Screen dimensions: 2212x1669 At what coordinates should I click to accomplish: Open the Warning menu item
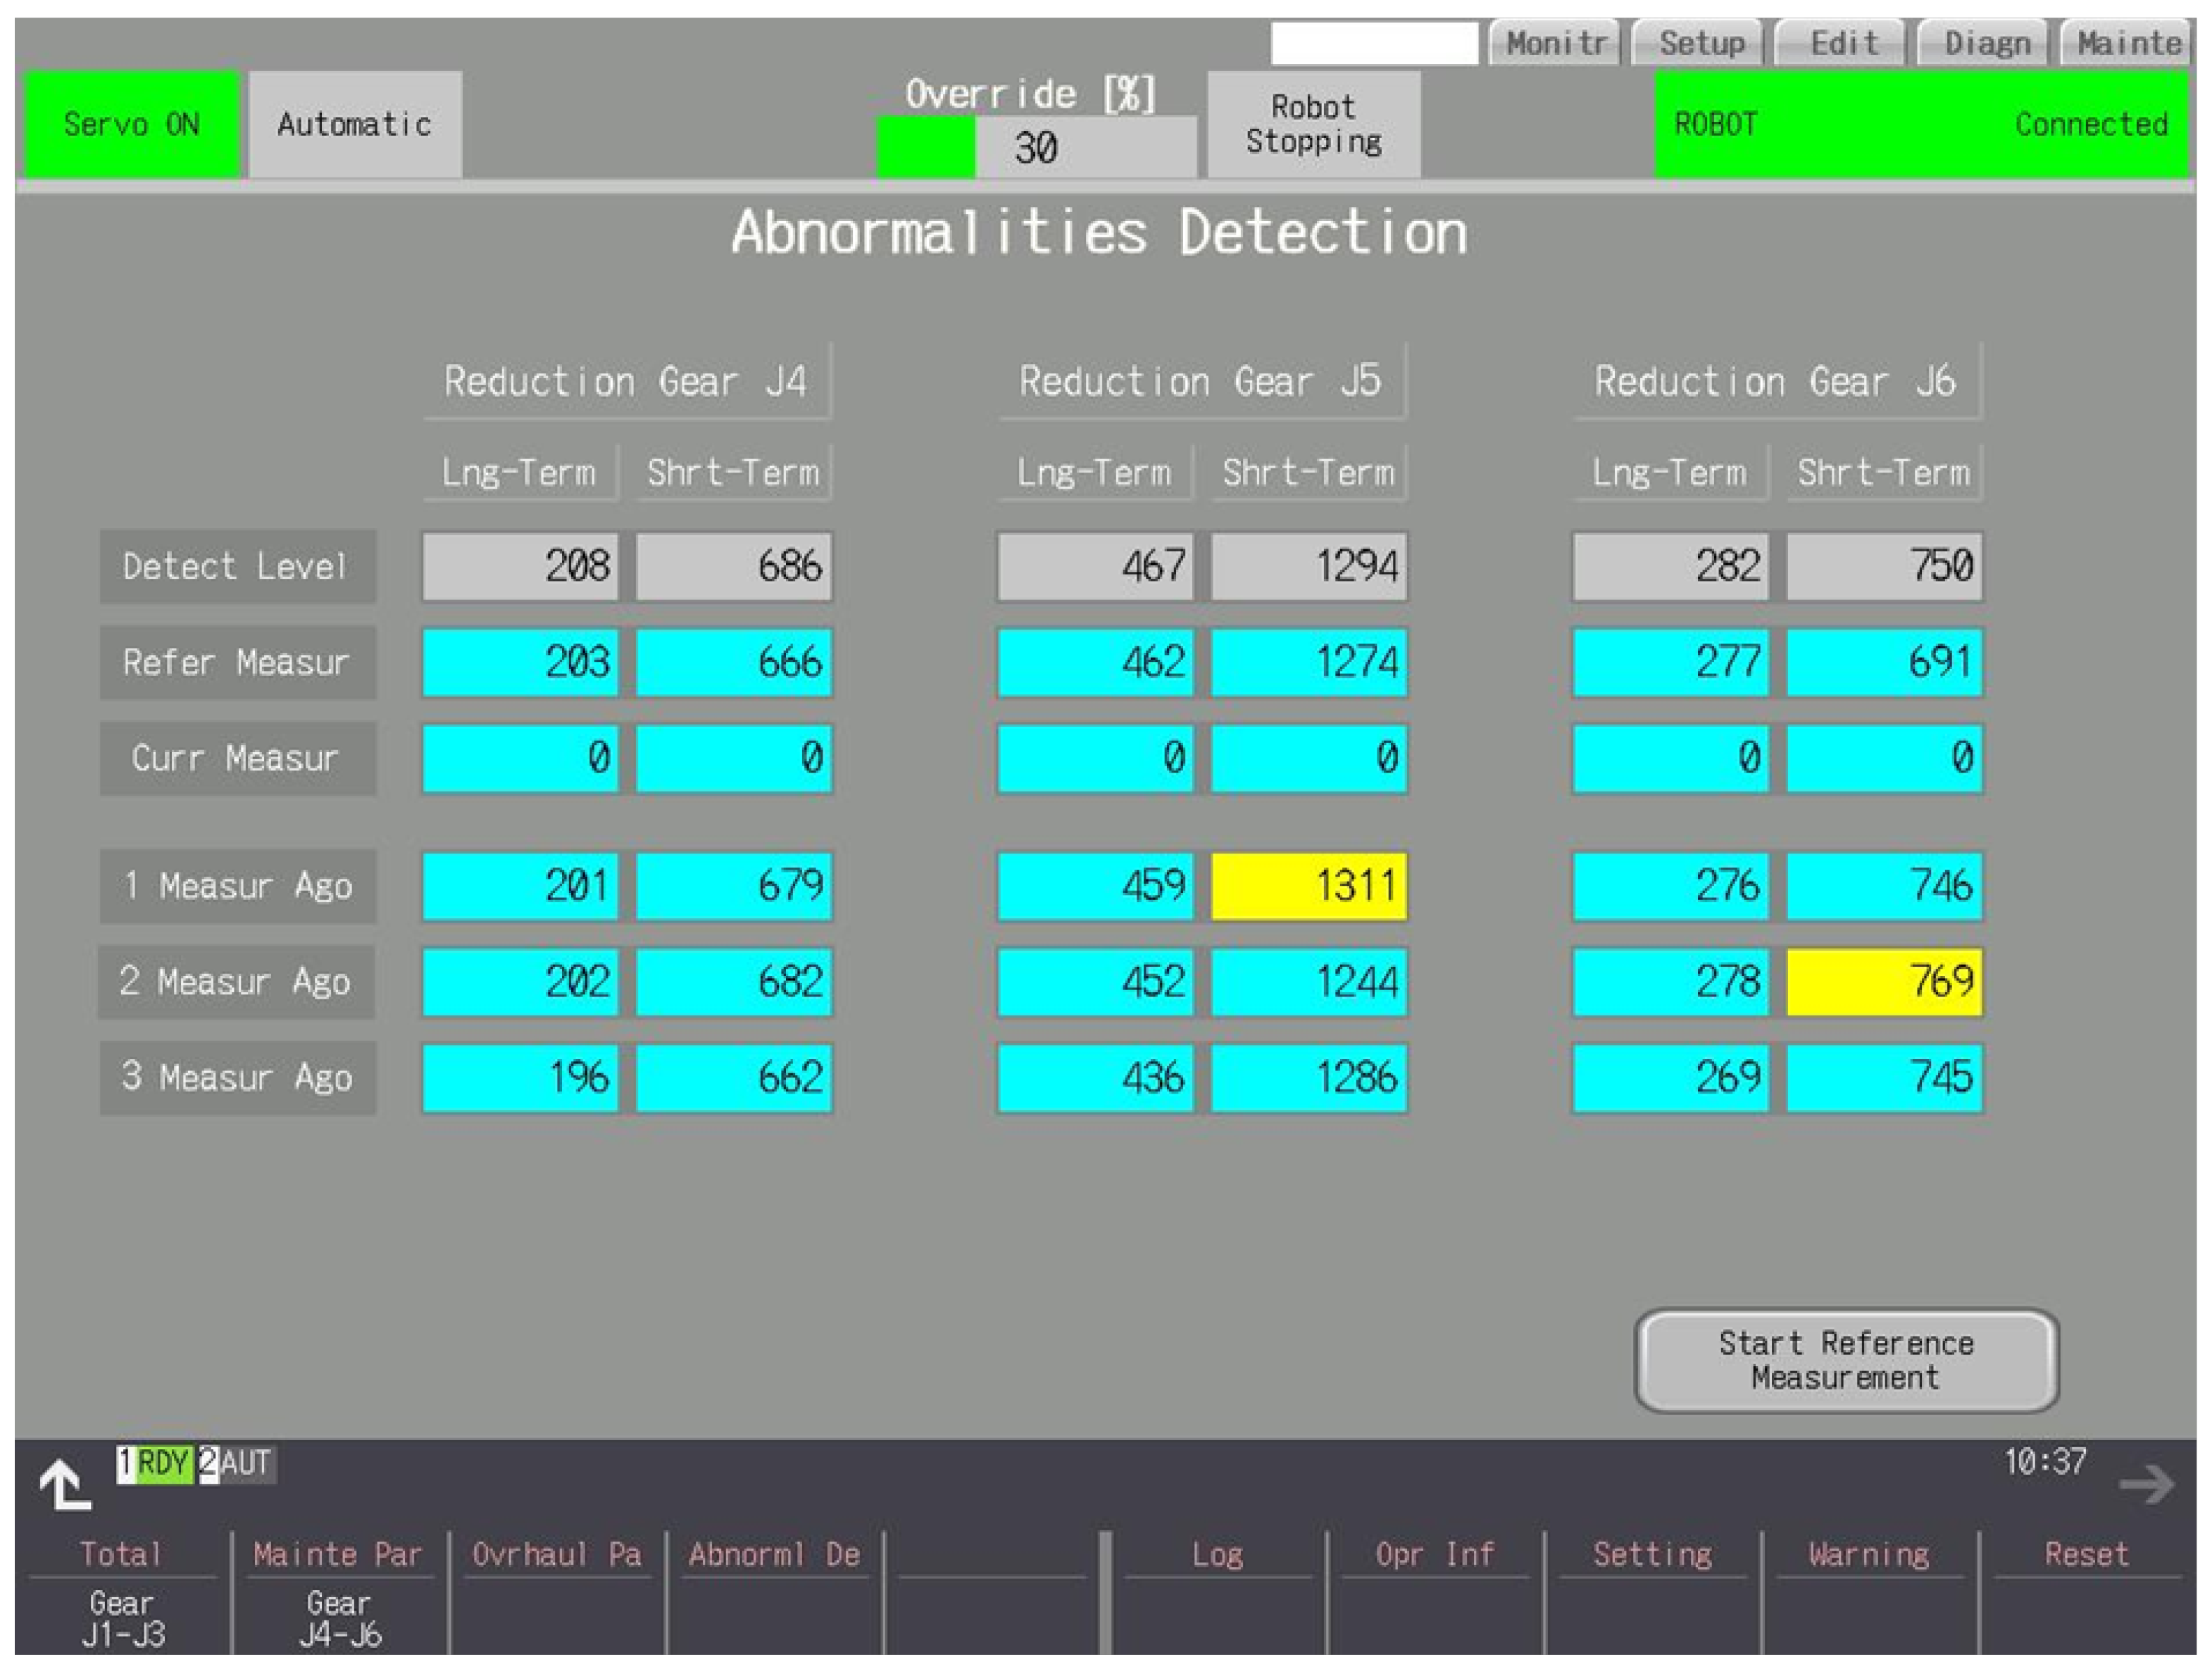pos(1869,1592)
